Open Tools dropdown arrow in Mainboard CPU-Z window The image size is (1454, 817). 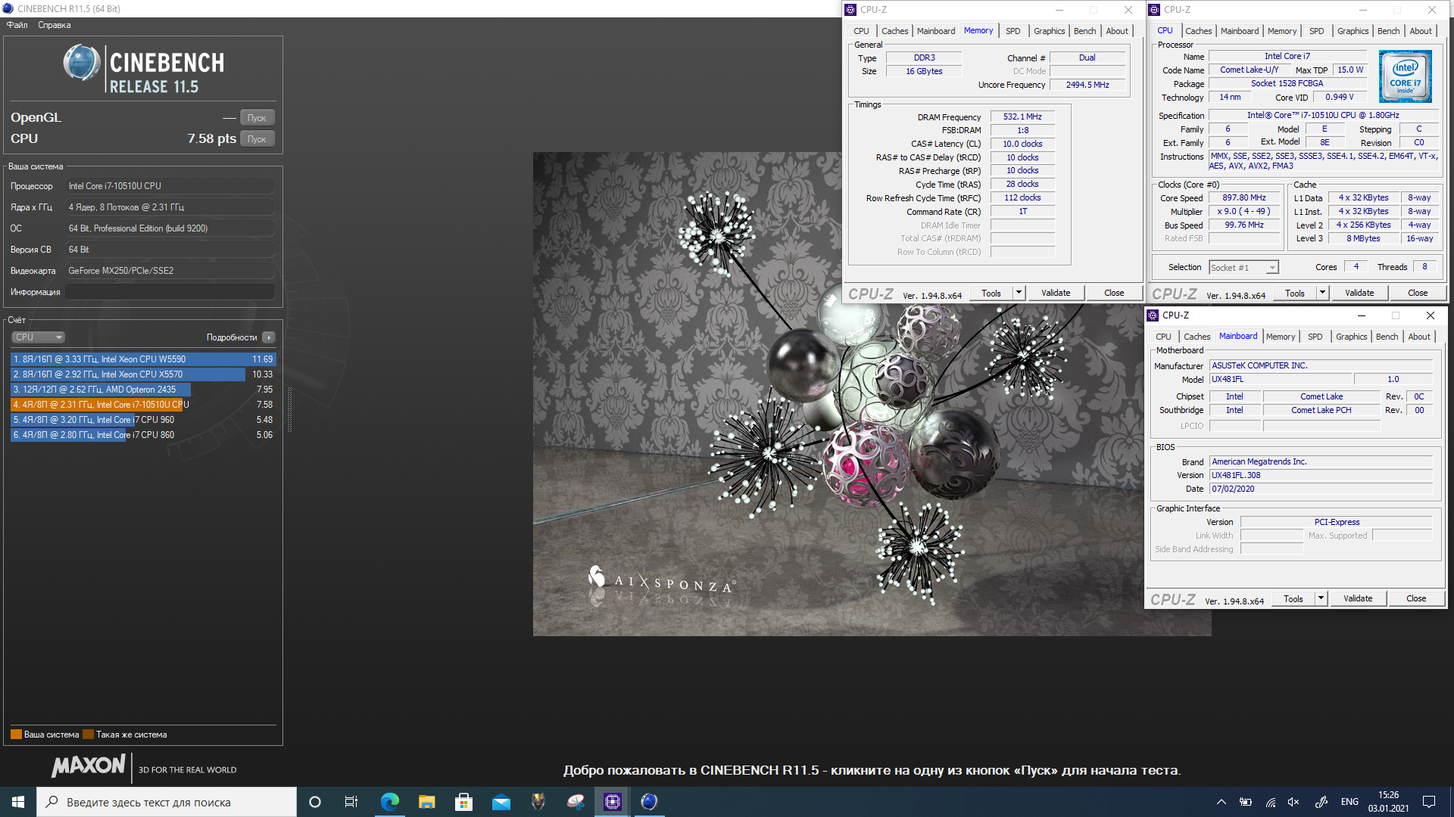tap(1321, 598)
